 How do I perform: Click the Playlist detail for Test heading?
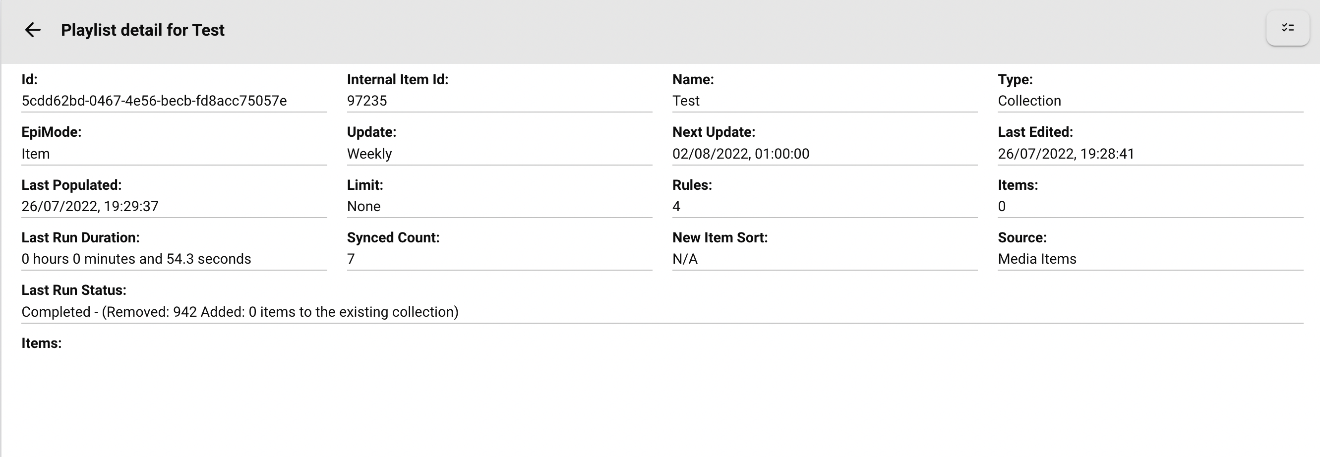[x=142, y=30]
